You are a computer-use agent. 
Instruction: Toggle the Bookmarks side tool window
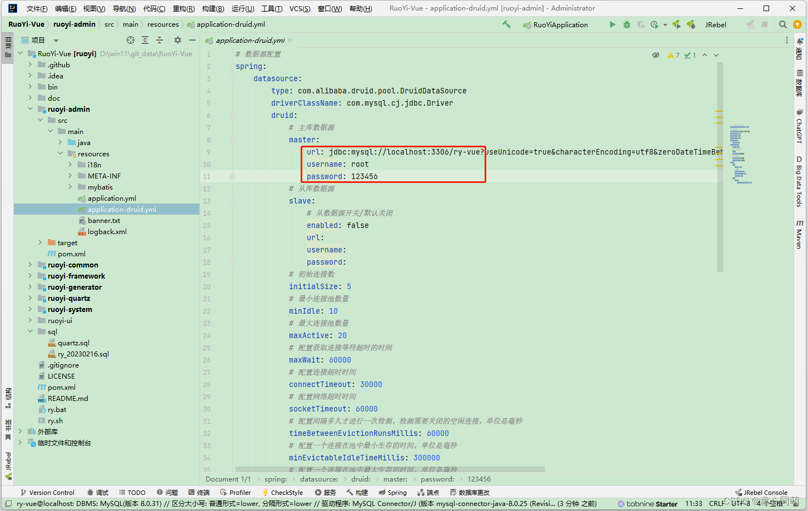click(x=8, y=429)
